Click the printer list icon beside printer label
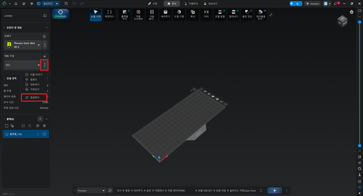This screenshot has width=363, height=196. coord(45,36)
